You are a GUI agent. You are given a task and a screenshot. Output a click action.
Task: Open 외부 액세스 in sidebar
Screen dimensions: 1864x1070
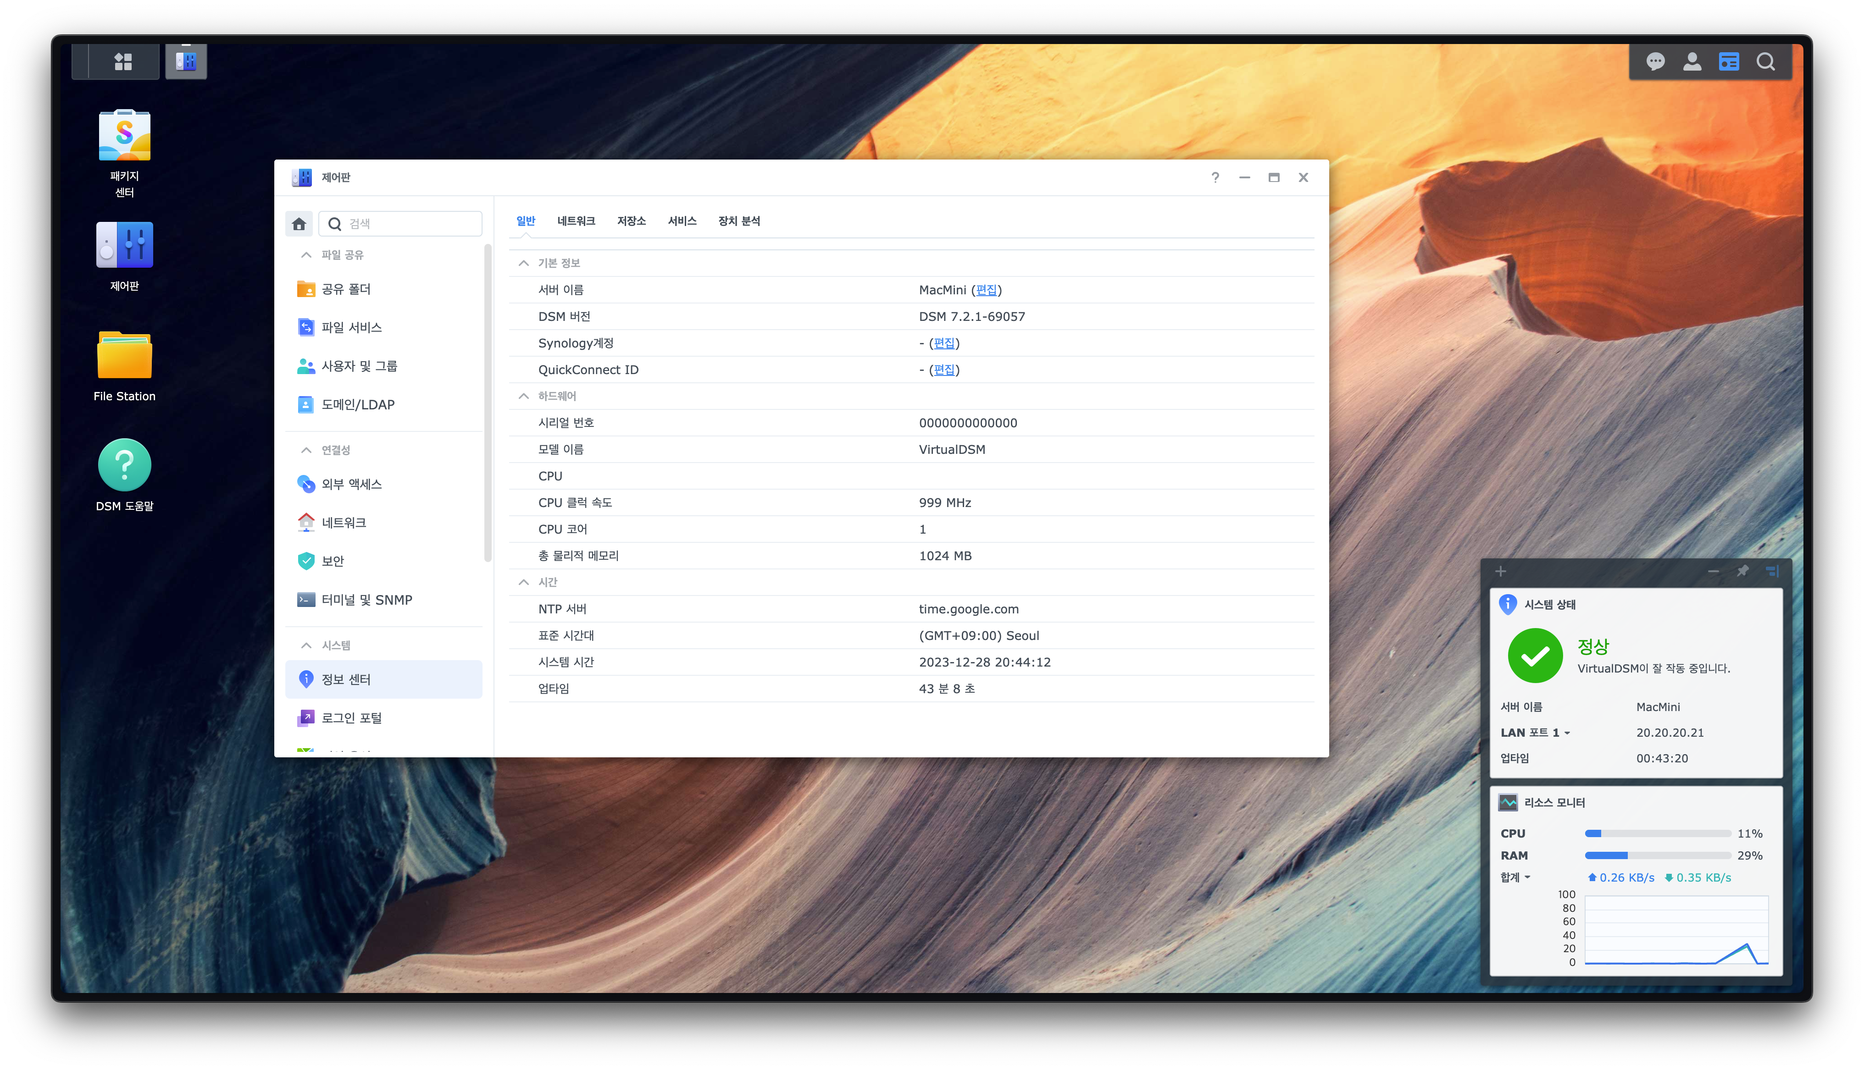click(x=384, y=484)
